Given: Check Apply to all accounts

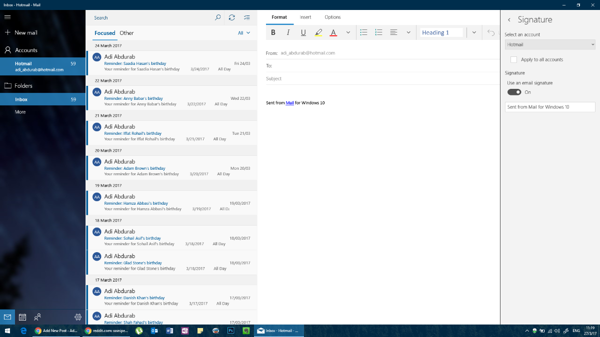Looking at the screenshot, I should 513,59.
